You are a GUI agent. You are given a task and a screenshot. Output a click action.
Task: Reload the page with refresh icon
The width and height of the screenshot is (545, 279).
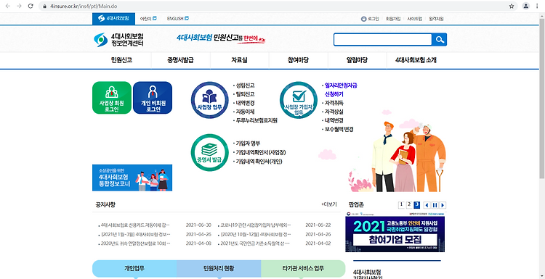coord(31,6)
